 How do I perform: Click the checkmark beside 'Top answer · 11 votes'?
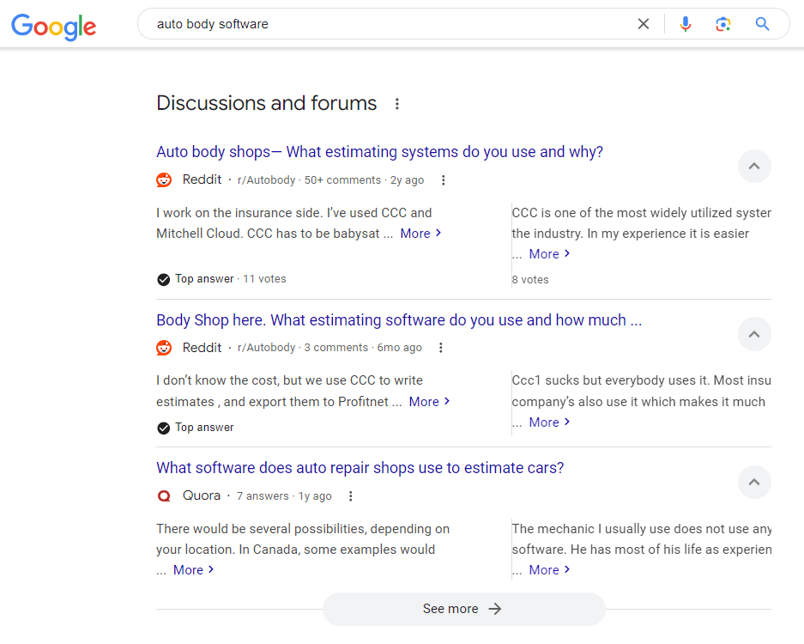coord(164,280)
